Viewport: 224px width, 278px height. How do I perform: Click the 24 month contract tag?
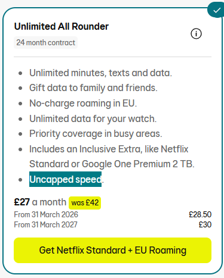click(x=45, y=42)
